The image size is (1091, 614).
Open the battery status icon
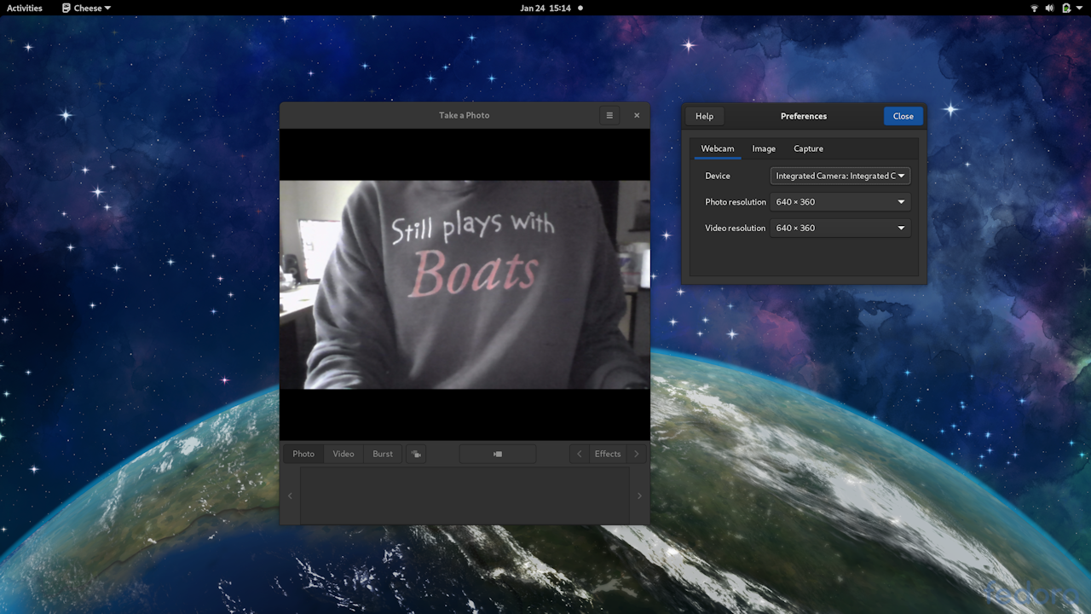[x=1065, y=8]
